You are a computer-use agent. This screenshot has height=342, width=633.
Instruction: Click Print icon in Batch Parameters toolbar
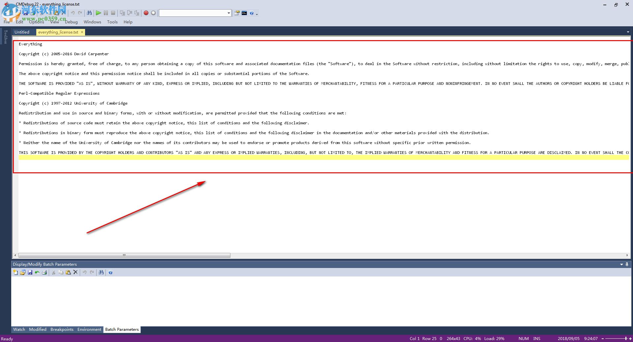[x=45, y=272]
